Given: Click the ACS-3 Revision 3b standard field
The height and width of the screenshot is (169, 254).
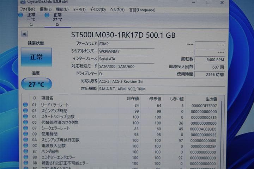Looking at the screenshot, I should click(162, 82).
